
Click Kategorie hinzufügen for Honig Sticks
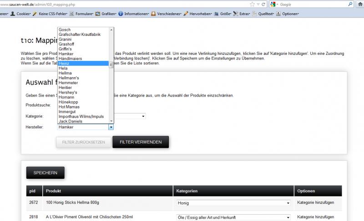coord(316,203)
